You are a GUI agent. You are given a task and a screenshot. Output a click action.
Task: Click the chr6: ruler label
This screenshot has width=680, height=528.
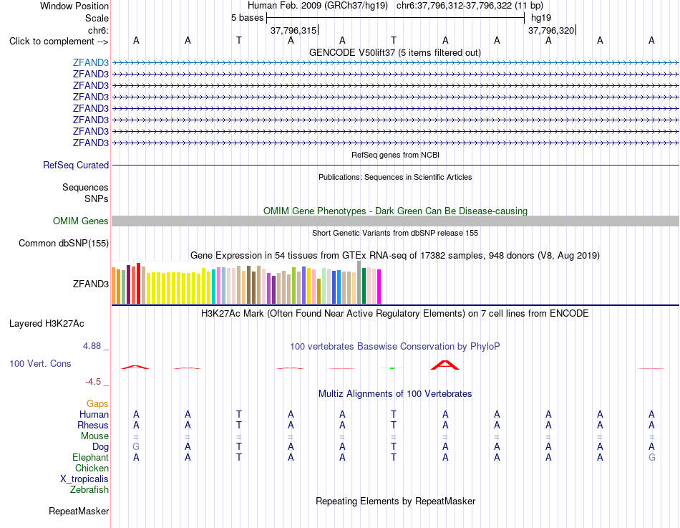click(x=99, y=30)
